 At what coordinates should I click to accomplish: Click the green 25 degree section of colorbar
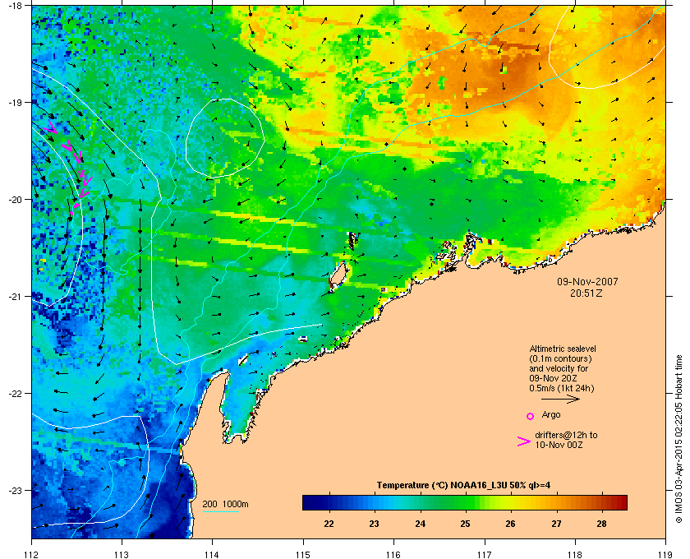(465, 502)
